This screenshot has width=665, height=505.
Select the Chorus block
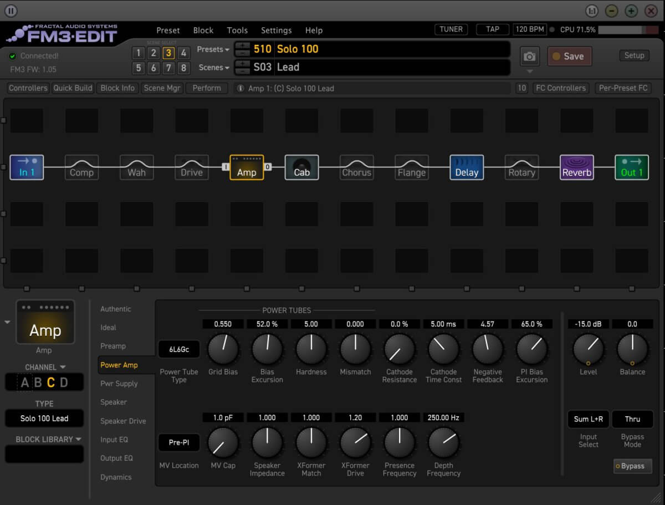[356, 167]
